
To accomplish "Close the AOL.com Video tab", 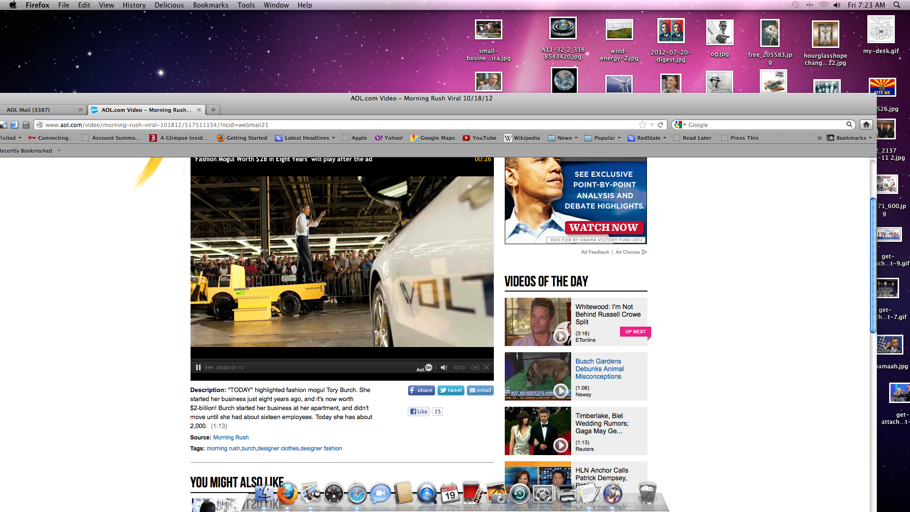I will point(199,110).
